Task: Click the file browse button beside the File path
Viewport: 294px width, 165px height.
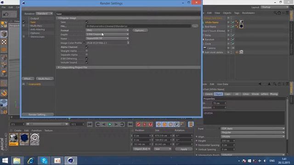Action: click(x=195, y=26)
